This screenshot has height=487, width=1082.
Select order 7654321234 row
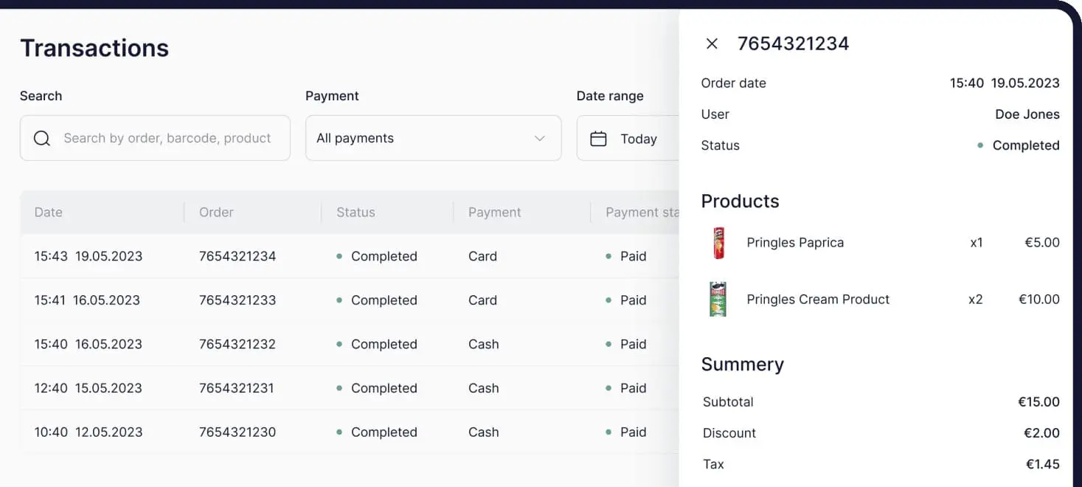(237, 256)
